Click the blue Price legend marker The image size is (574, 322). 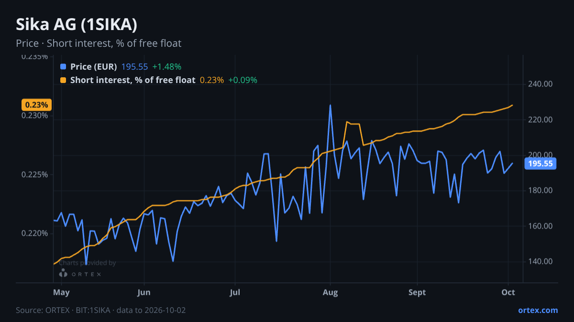63,67
